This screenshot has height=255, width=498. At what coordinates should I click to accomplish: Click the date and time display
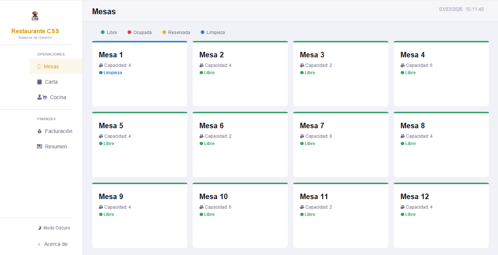[461, 9]
